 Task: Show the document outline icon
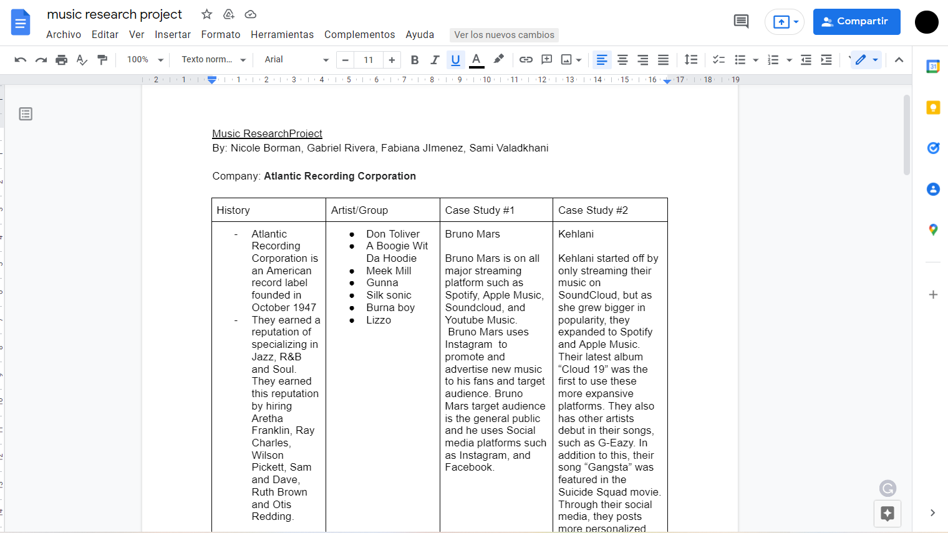click(26, 114)
